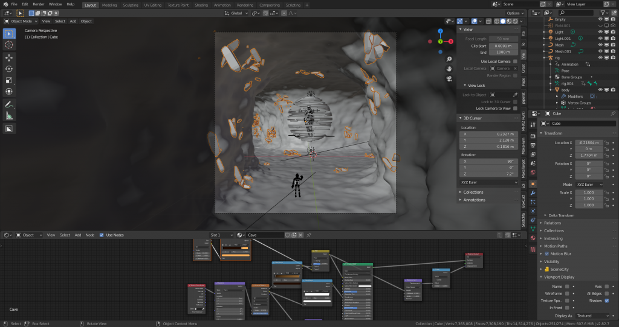Click the Clip Start value field
Screen dimensions: 619x327
[x=503, y=46]
